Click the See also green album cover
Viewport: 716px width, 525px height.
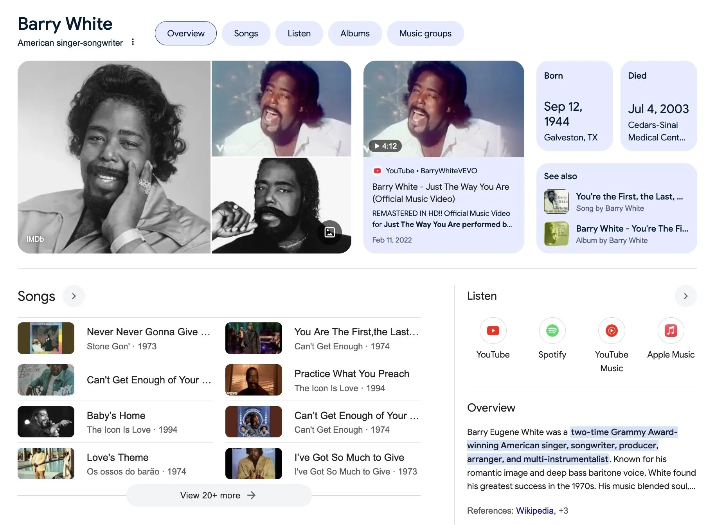point(556,234)
